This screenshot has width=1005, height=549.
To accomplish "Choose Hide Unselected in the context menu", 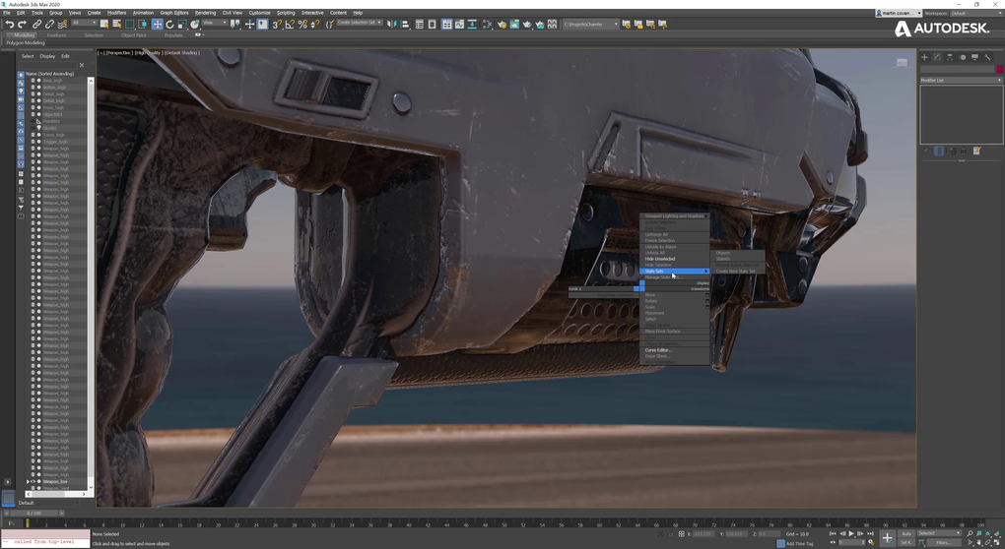I will (x=660, y=259).
